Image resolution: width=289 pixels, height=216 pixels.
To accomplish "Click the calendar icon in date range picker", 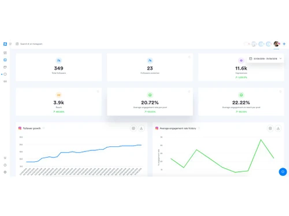I will [x=250, y=59].
